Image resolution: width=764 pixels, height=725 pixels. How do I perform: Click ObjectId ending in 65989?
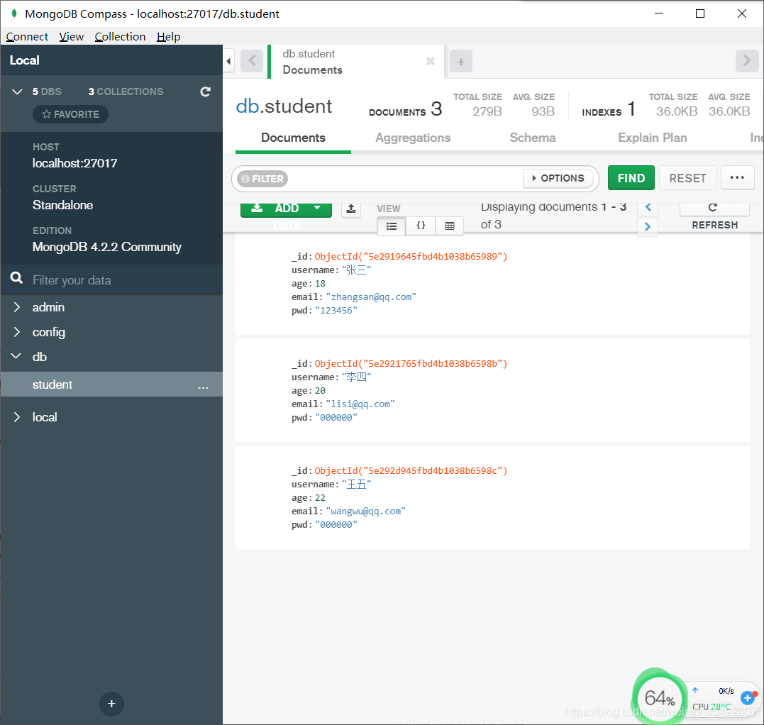click(411, 256)
